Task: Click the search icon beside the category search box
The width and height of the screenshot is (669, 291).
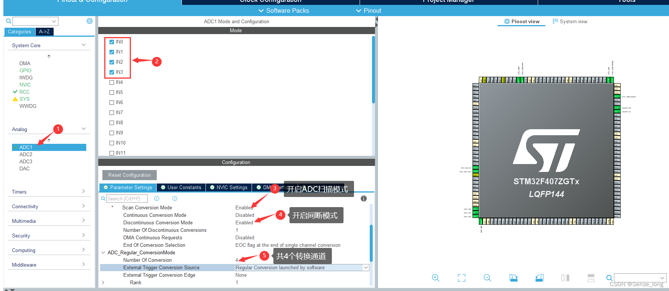Action: pos(9,21)
